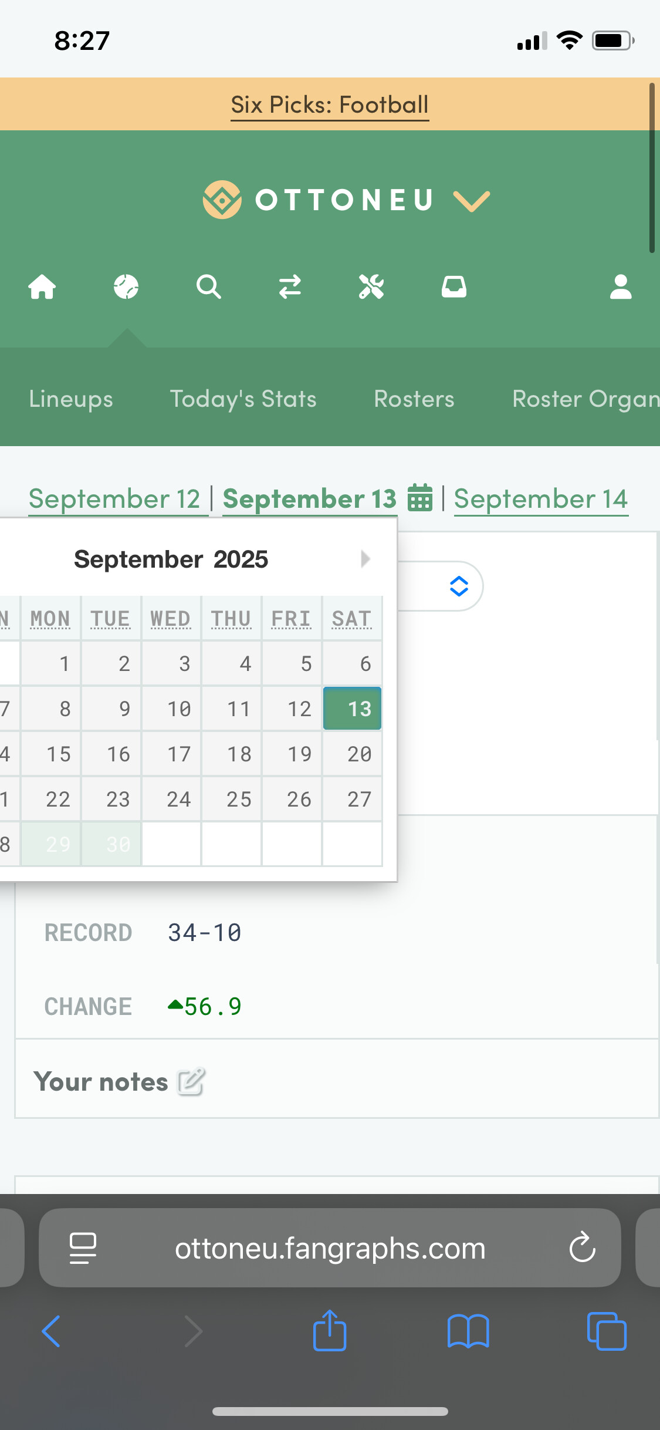Pick September 10 in the calendar
Image resolution: width=660 pixels, height=1430 pixels.
tap(172, 709)
